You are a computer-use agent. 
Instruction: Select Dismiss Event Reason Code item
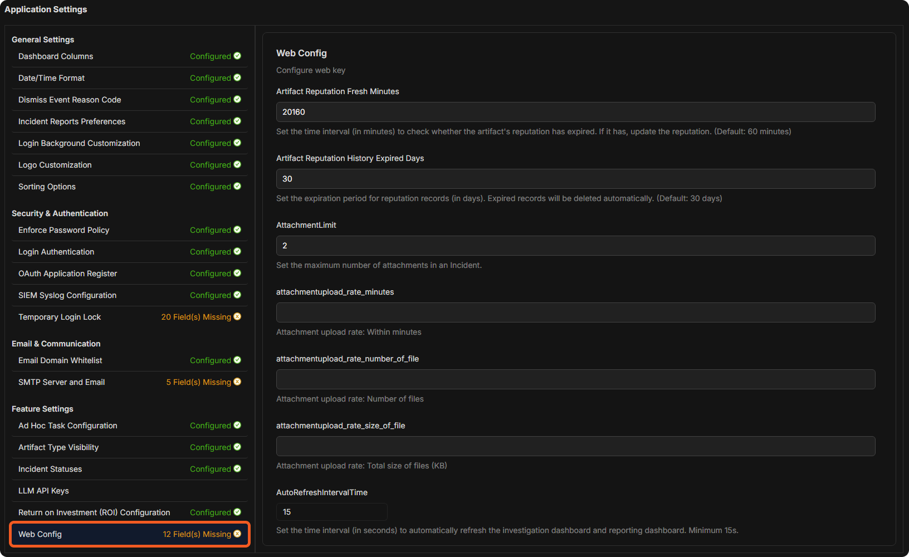(129, 100)
